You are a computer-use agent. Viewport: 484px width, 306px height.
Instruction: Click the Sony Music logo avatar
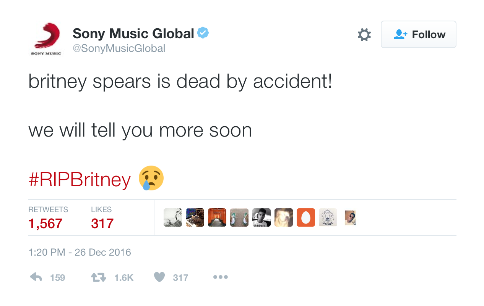coord(46,39)
